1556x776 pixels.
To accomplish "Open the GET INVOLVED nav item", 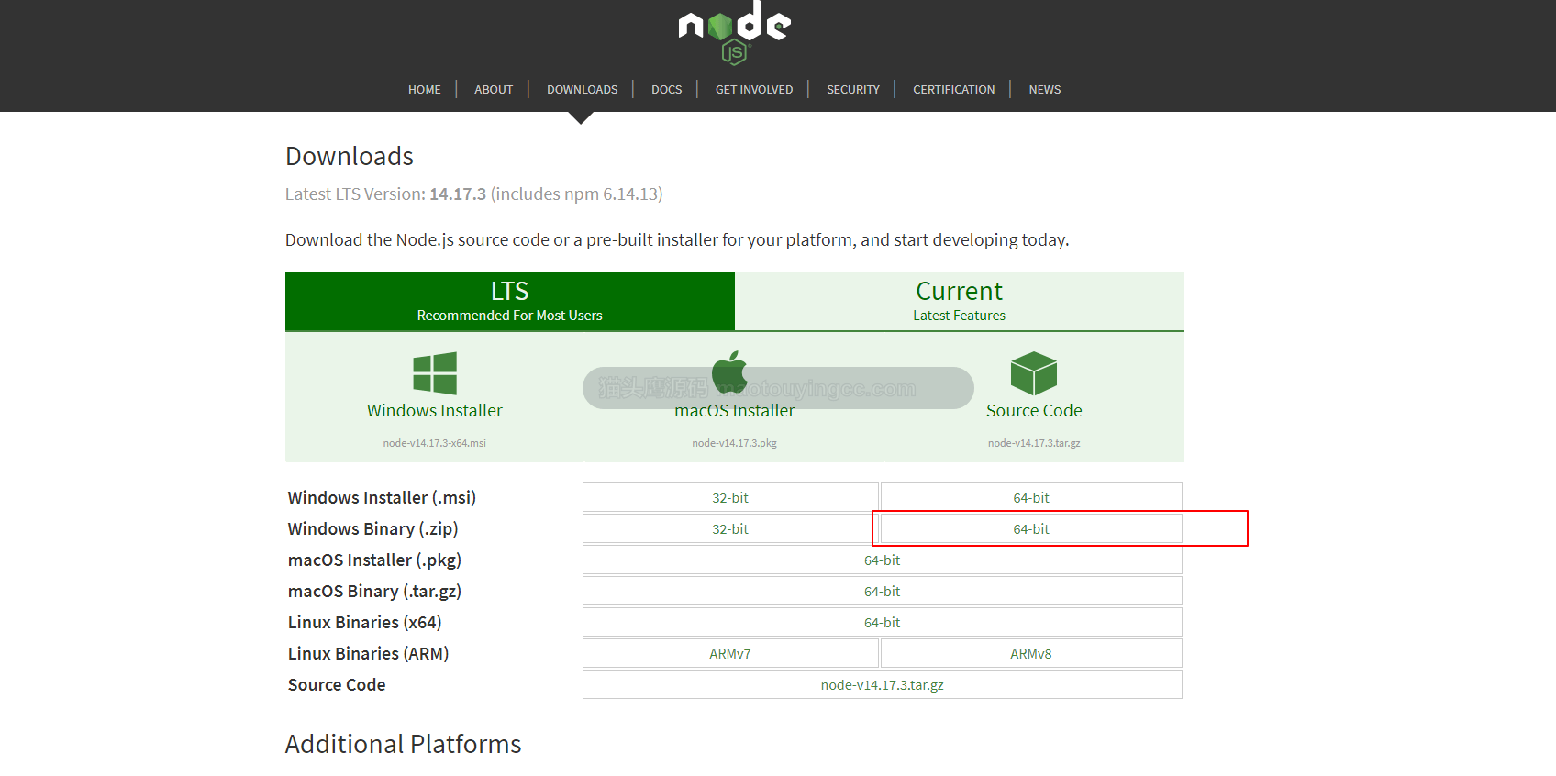I will tap(754, 89).
